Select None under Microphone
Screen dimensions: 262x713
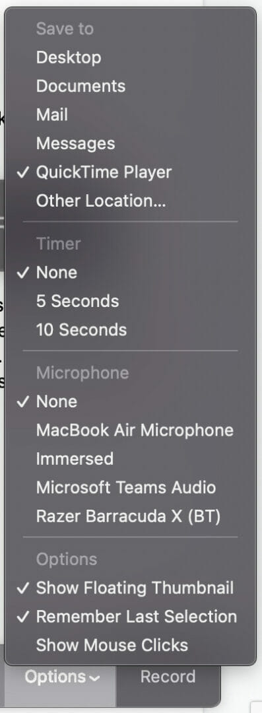[131, 402]
